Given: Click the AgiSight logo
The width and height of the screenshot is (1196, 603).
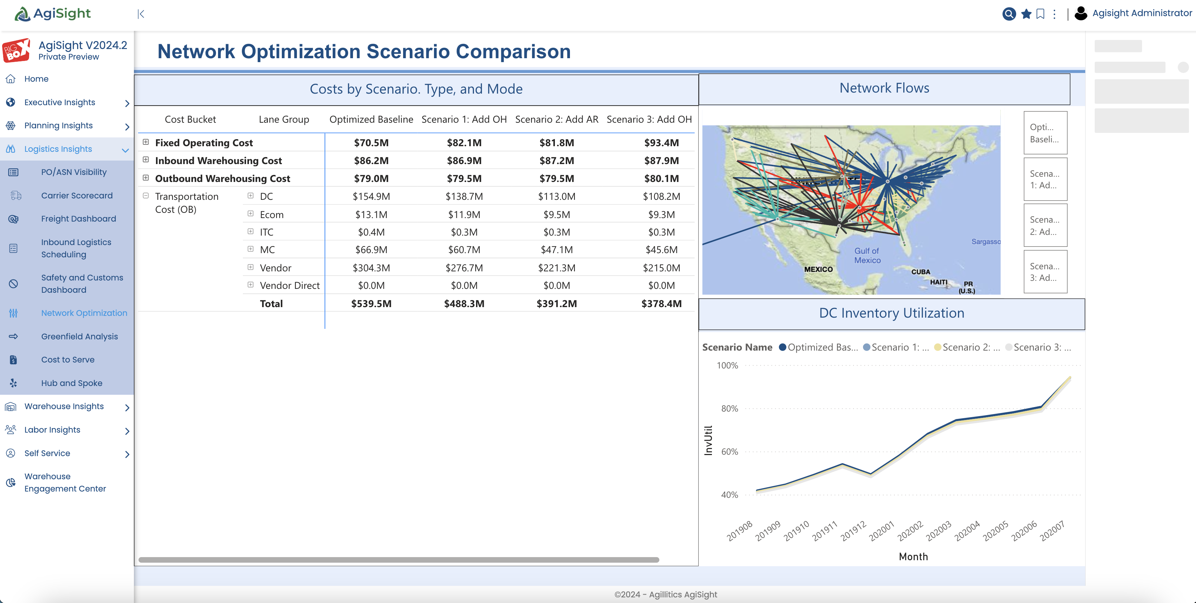Looking at the screenshot, I should [x=53, y=13].
